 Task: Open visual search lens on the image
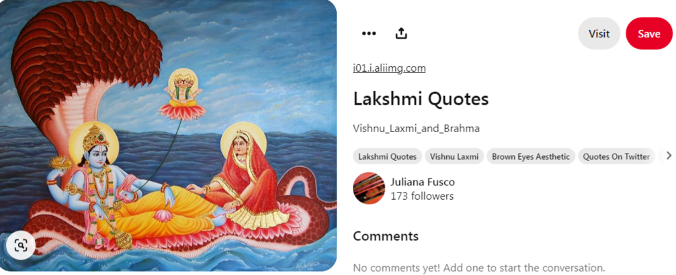point(21,245)
